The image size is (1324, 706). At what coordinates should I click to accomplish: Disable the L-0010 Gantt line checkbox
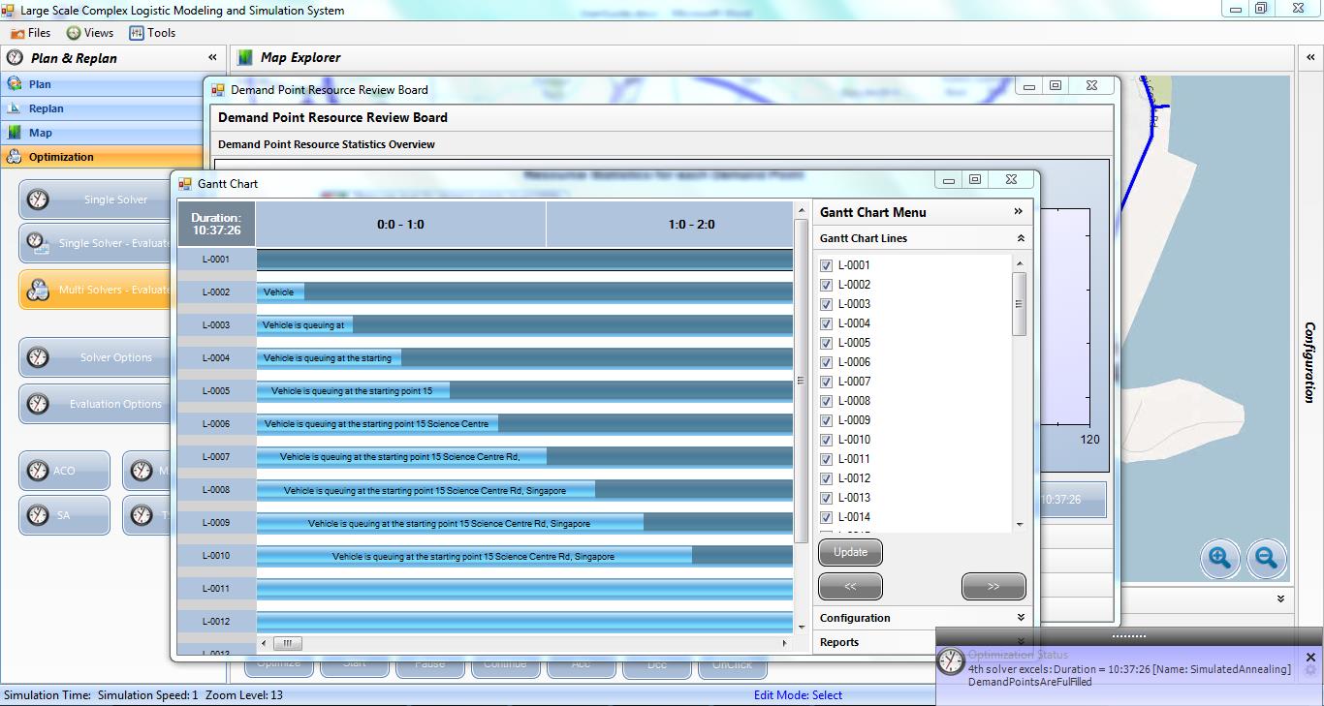click(827, 440)
